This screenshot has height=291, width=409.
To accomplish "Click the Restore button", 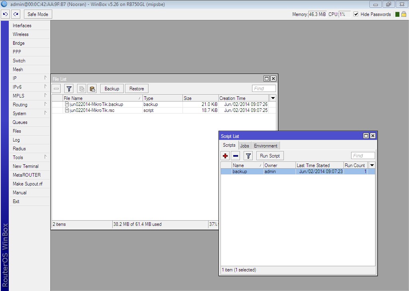I will [x=137, y=89].
